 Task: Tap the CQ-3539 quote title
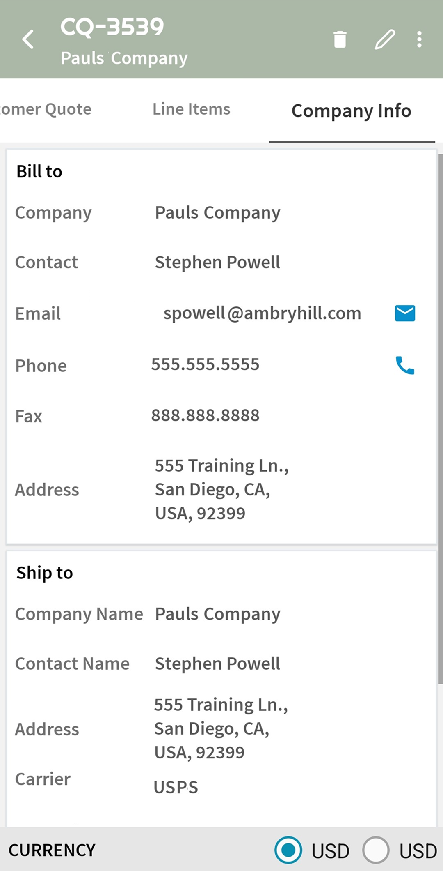coord(112,26)
